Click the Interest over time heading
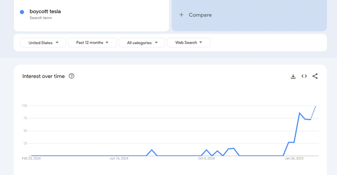The width and height of the screenshot is (337, 175). 43,76
